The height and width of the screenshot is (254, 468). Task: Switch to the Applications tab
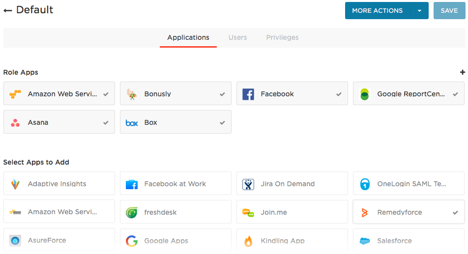[x=188, y=37]
